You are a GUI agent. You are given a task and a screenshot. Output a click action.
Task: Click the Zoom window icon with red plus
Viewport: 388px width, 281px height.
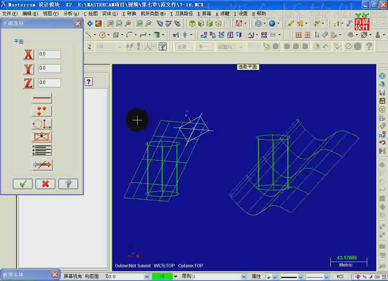click(110, 24)
